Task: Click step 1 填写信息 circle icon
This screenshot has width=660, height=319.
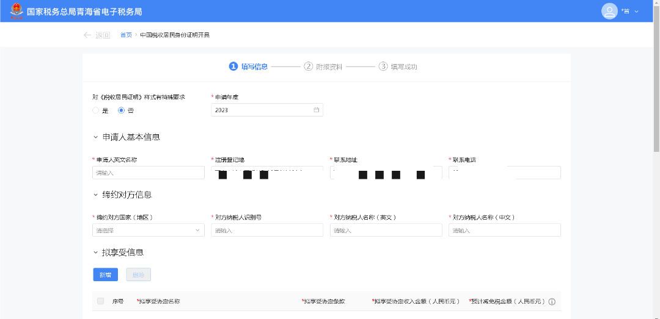Action: (x=233, y=66)
